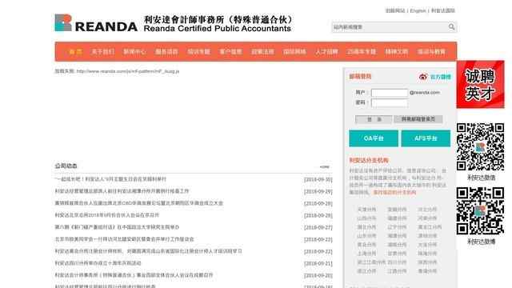Click the @reanda.com mail domain label
Image resolution: width=512 pixels, height=288 pixels.
[x=425, y=93]
